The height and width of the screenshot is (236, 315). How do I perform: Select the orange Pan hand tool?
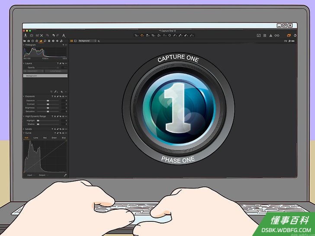[142, 35]
